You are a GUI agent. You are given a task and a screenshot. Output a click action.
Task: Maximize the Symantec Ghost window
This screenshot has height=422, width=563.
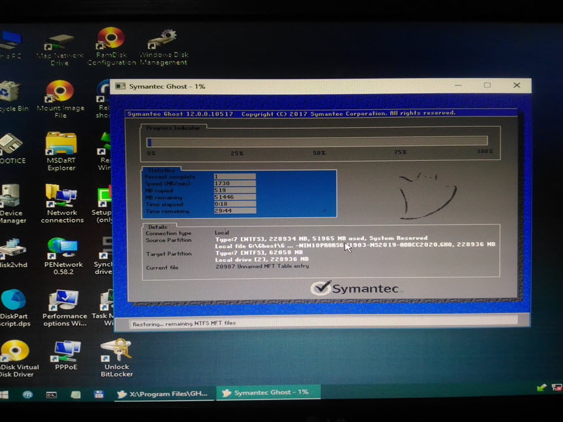[x=487, y=85]
